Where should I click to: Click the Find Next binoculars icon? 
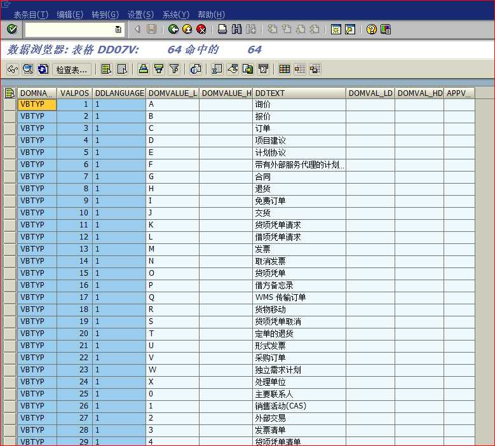coord(251,29)
